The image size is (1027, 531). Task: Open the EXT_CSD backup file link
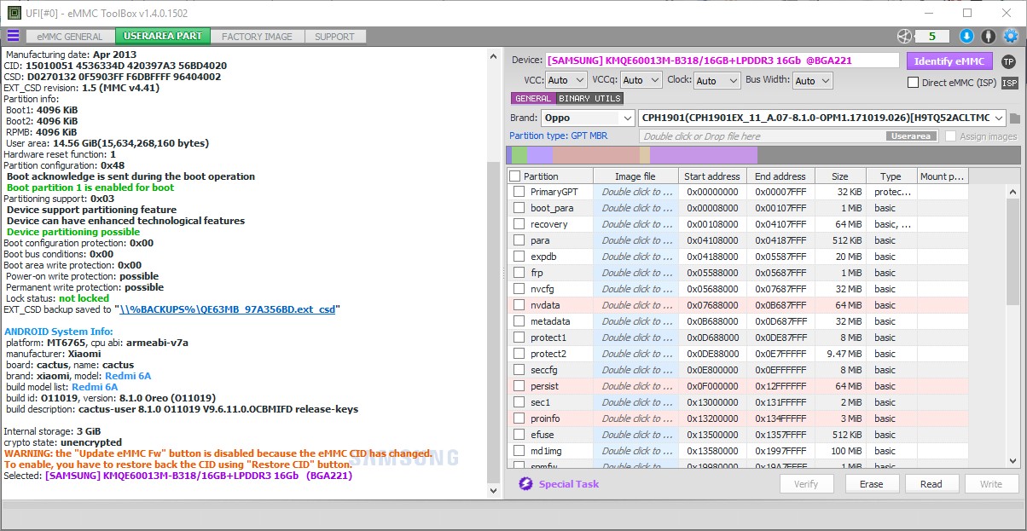pyautogui.click(x=228, y=309)
